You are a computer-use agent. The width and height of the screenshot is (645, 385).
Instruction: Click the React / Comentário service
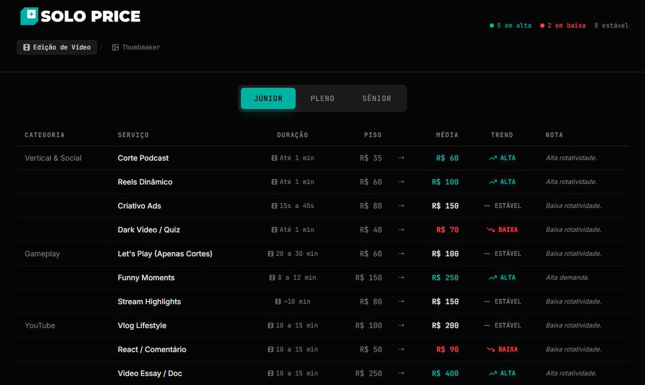pyautogui.click(x=152, y=350)
